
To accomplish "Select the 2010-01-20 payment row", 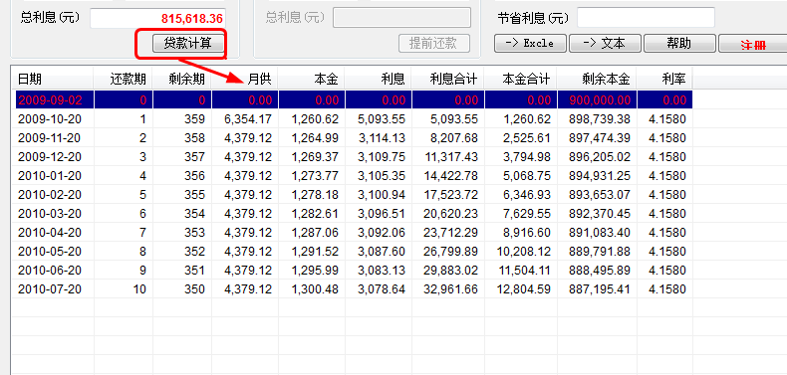I will pyautogui.click(x=353, y=176).
